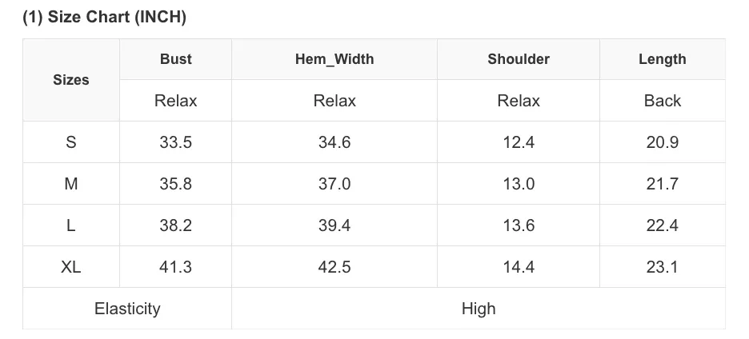
Task: Click the Length column header
Action: click(662, 59)
